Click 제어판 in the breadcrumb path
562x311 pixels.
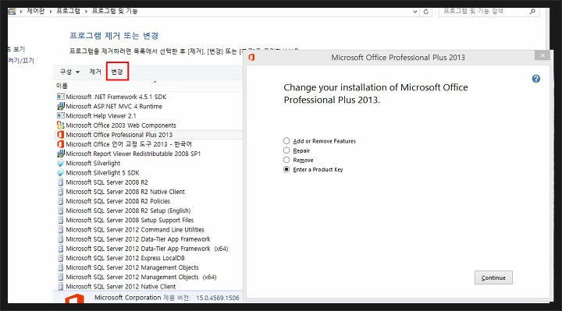pyautogui.click(x=35, y=12)
